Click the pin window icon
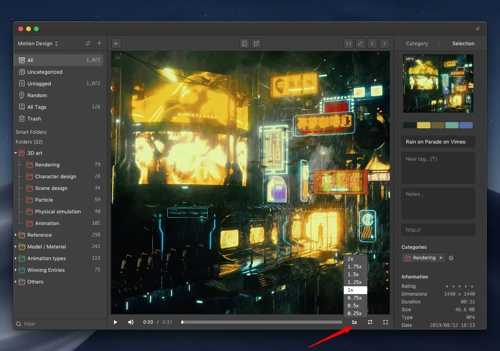The height and width of the screenshot is (351, 500). (477, 29)
